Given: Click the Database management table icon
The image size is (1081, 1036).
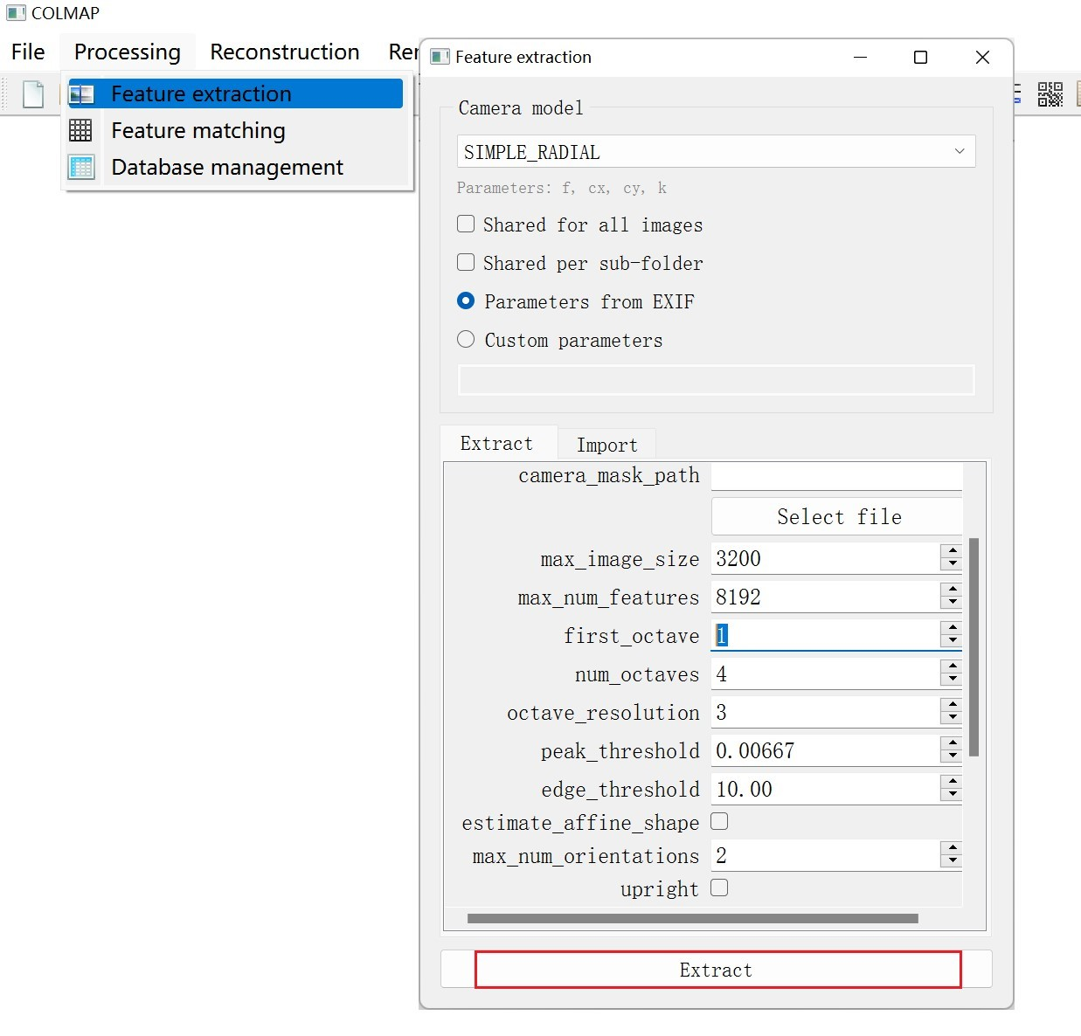Looking at the screenshot, I should point(81,167).
